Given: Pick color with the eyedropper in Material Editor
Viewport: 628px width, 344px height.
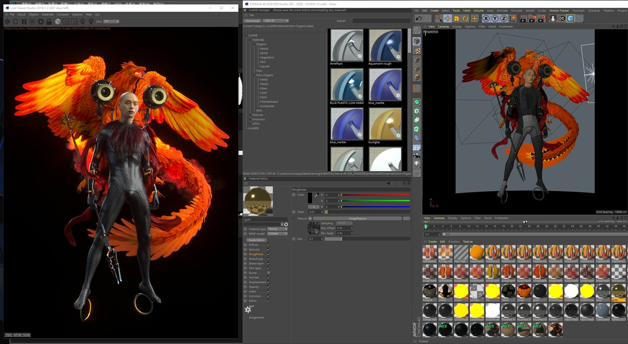Looking at the screenshot, I should pos(316,195).
